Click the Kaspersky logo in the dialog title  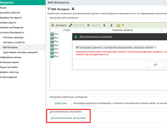pyautogui.click(x=76, y=37)
